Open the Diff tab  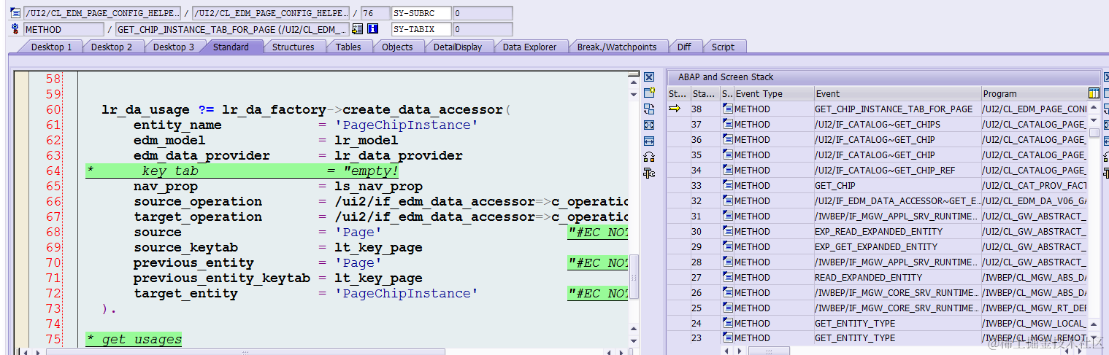pyautogui.click(x=684, y=47)
